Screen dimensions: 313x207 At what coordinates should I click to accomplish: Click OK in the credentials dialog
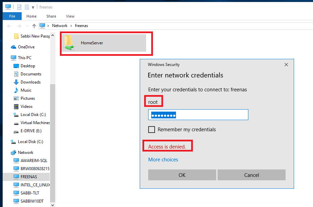pyautogui.click(x=182, y=175)
